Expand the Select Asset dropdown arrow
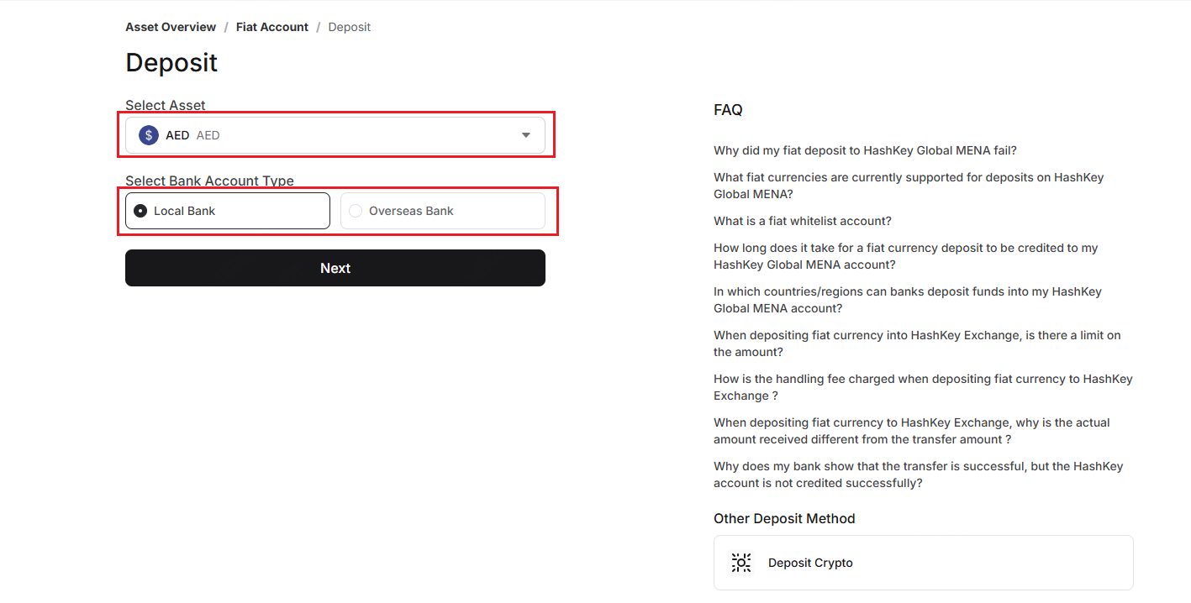1191x603 pixels. point(525,135)
